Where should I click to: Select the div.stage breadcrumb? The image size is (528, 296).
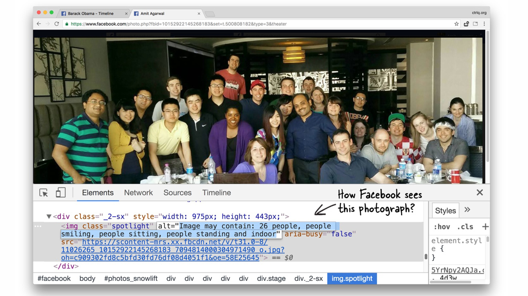coord(271,278)
